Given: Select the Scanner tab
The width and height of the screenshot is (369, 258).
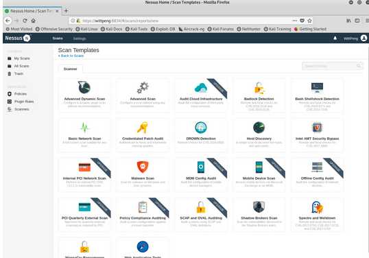Looking at the screenshot, I should point(71,69).
